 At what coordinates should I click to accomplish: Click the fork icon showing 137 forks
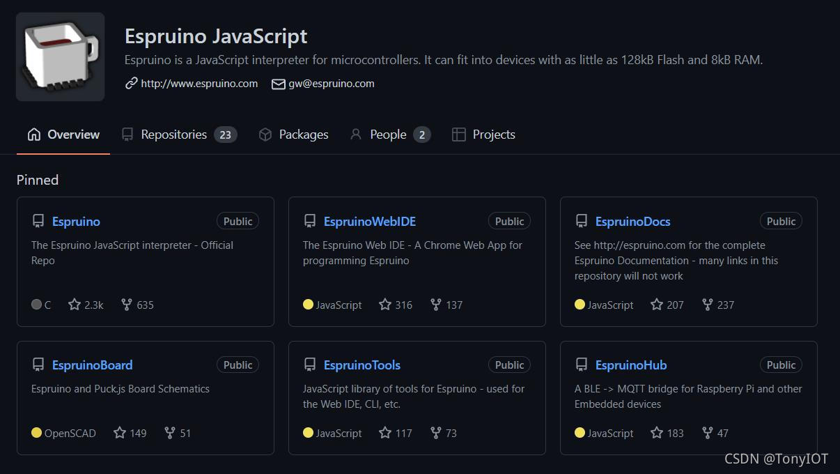(436, 305)
